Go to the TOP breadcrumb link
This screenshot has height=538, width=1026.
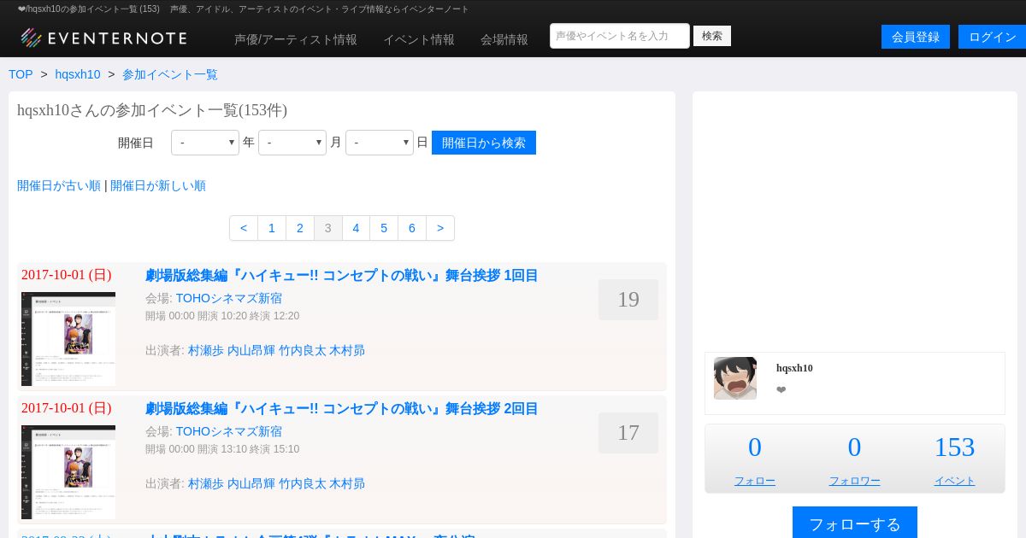click(x=21, y=74)
